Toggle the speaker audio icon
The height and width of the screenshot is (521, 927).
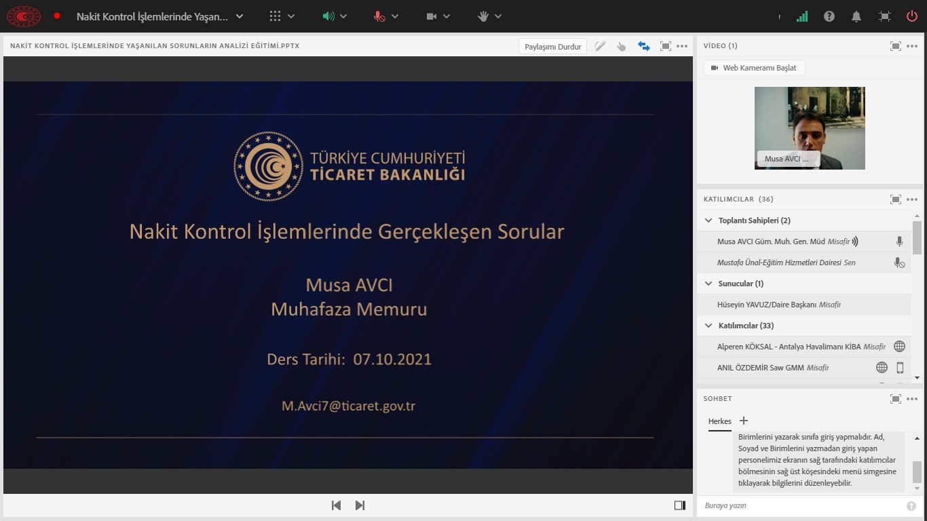tap(328, 16)
